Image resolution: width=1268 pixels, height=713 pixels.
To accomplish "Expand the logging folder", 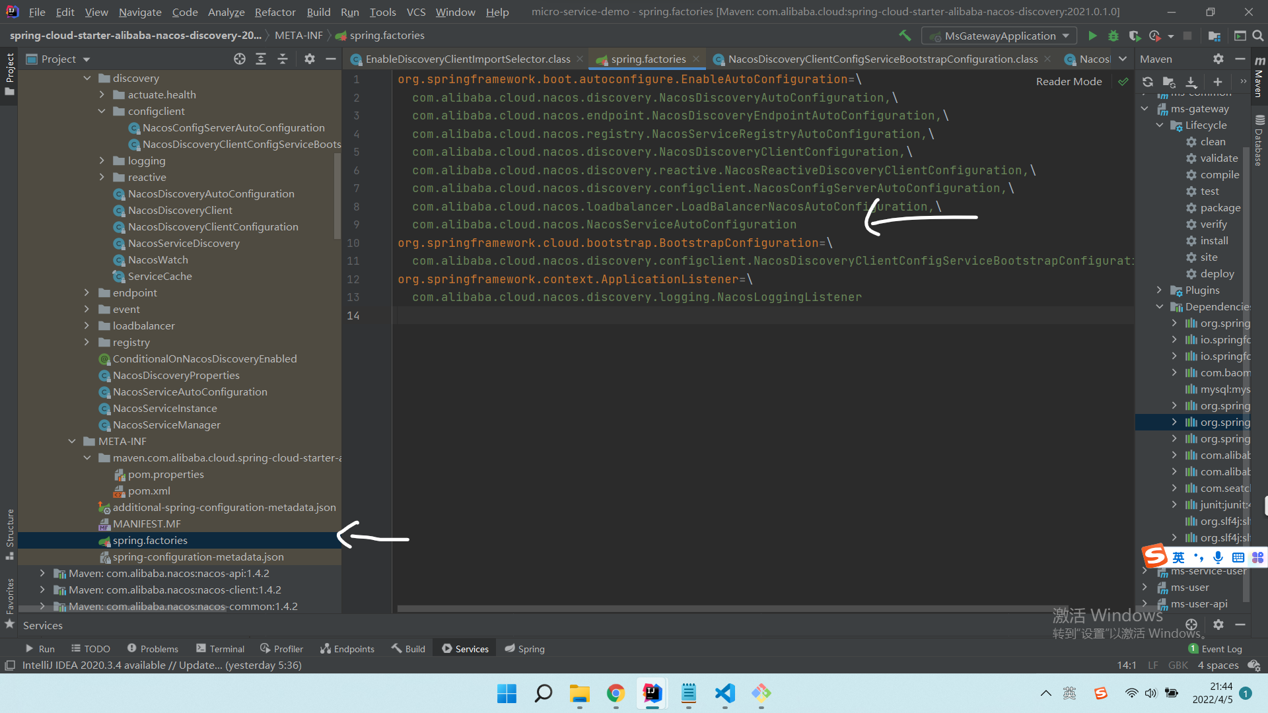I will [x=102, y=160].
